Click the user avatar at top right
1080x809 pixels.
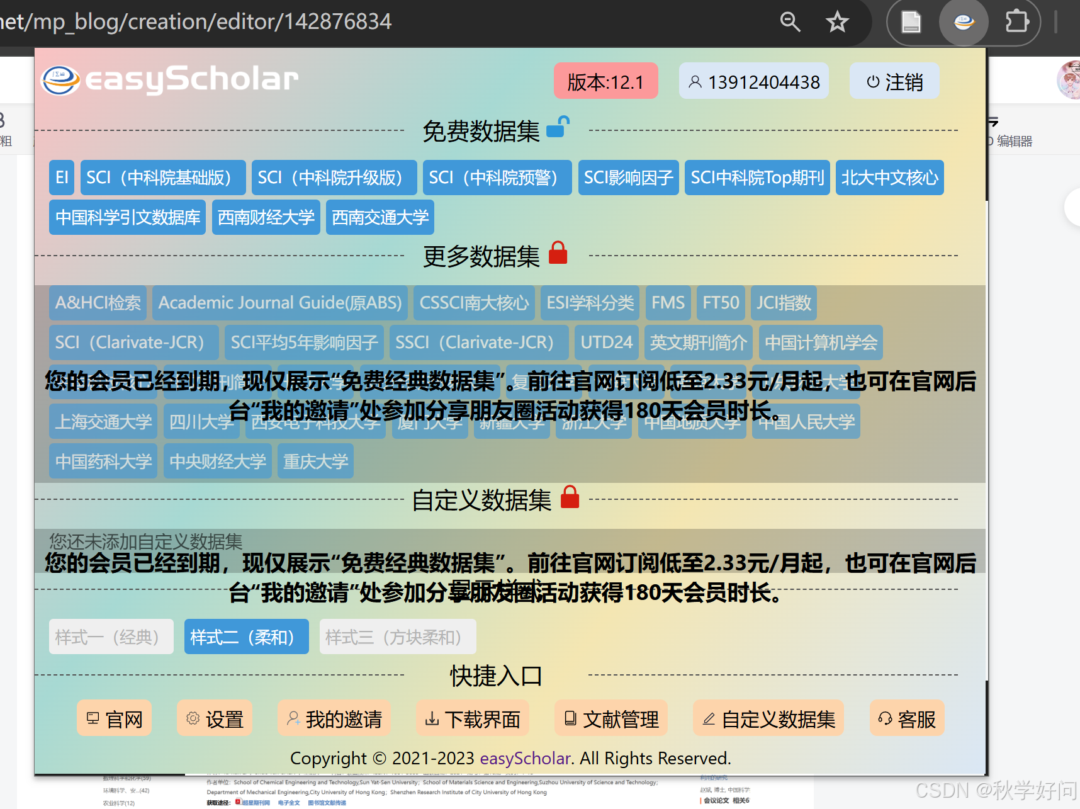[1069, 80]
